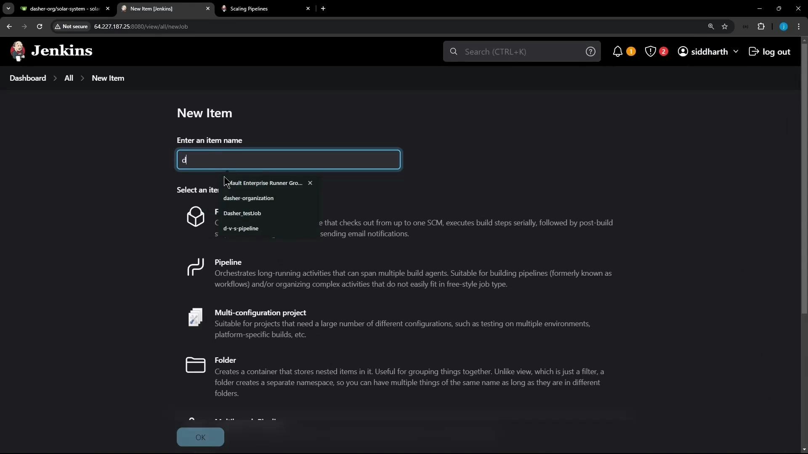
Task: View the security warnings icon with 2 issues
Action: tap(651, 51)
